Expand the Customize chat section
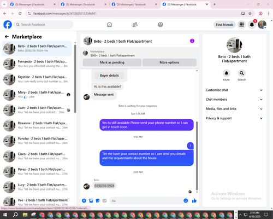 [x=234, y=90]
